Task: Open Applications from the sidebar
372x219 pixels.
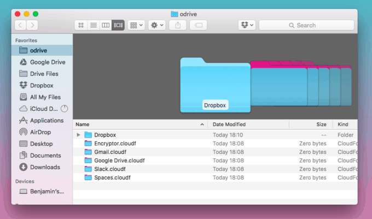Action: tap(42, 120)
